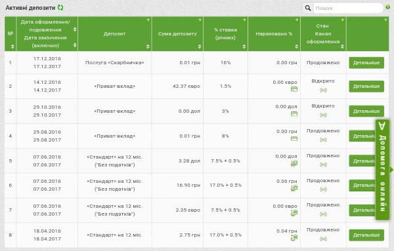Select 16.90 грн amount cell
Image resolution: width=394 pixels, height=251 pixels.
188,185
